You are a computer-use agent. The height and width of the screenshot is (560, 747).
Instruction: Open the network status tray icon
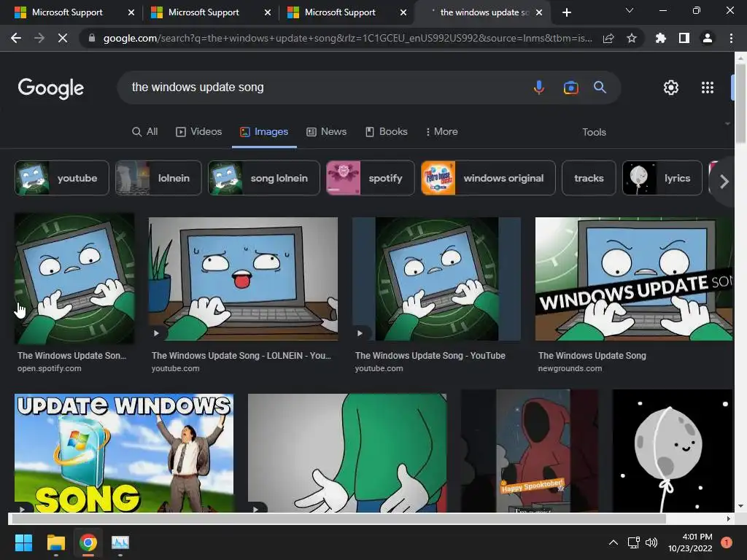633,542
